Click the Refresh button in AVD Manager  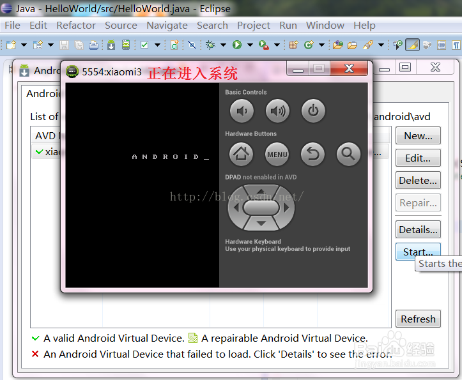tap(418, 319)
